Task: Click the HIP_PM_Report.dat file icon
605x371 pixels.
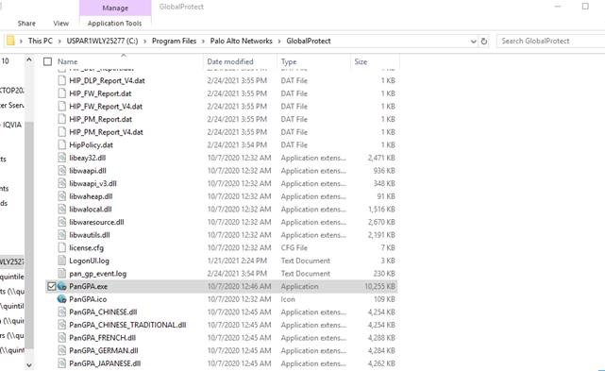Action: point(61,119)
